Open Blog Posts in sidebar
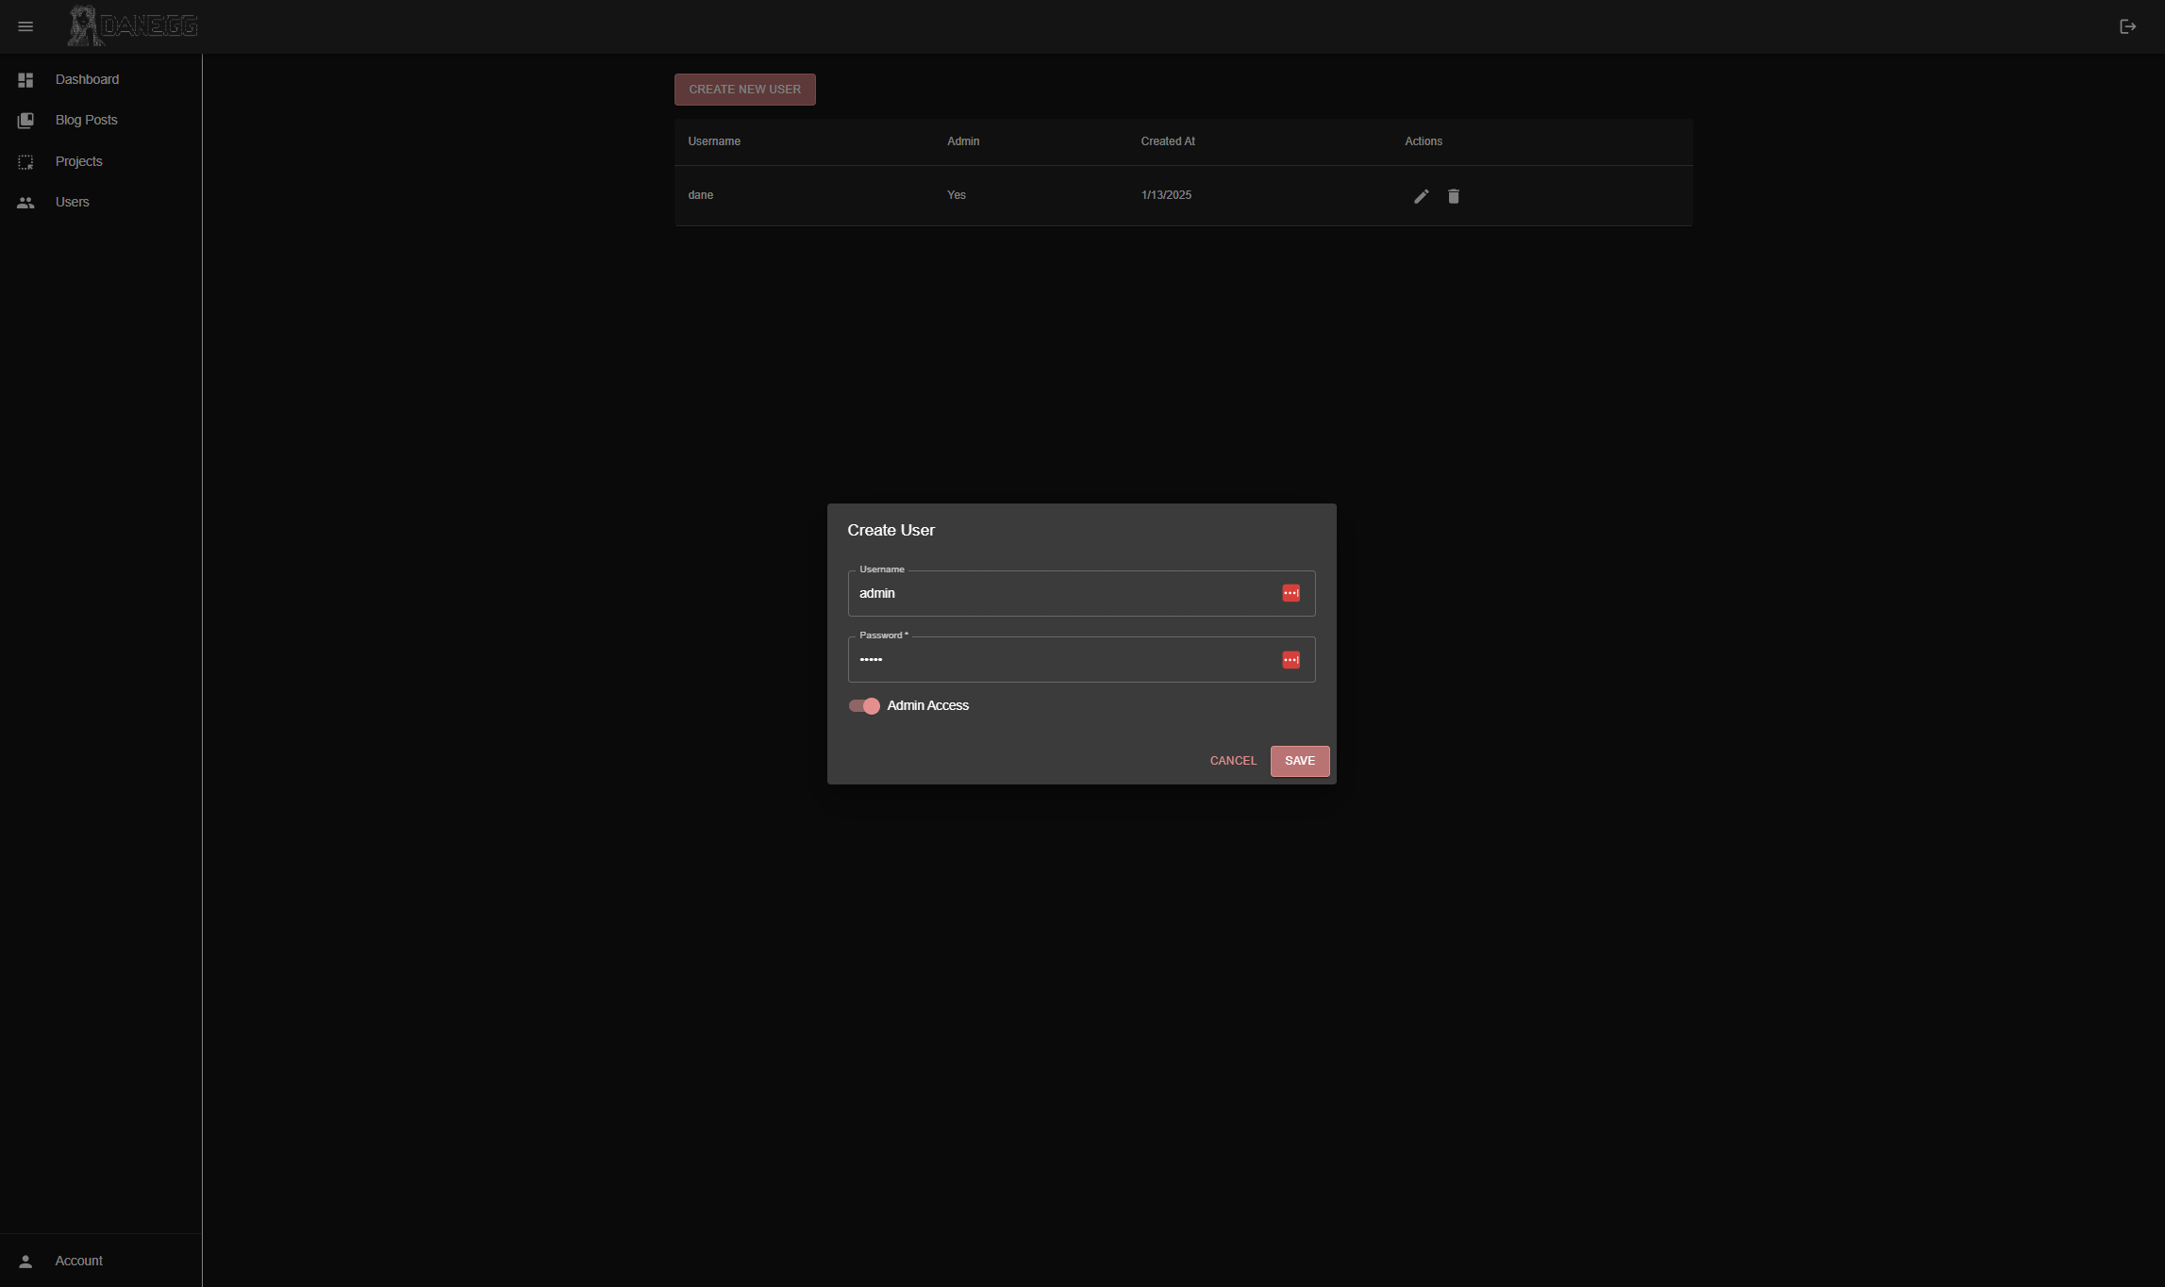Image resolution: width=2165 pixels, height=1287 pixels. pos(86,120)
